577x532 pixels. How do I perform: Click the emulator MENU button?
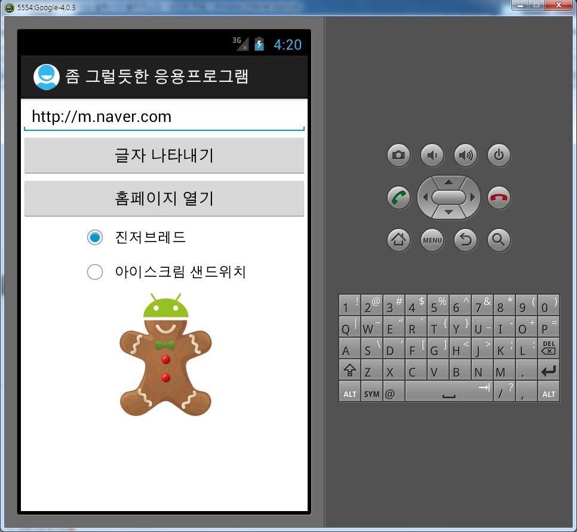click(x=432, y=240)
